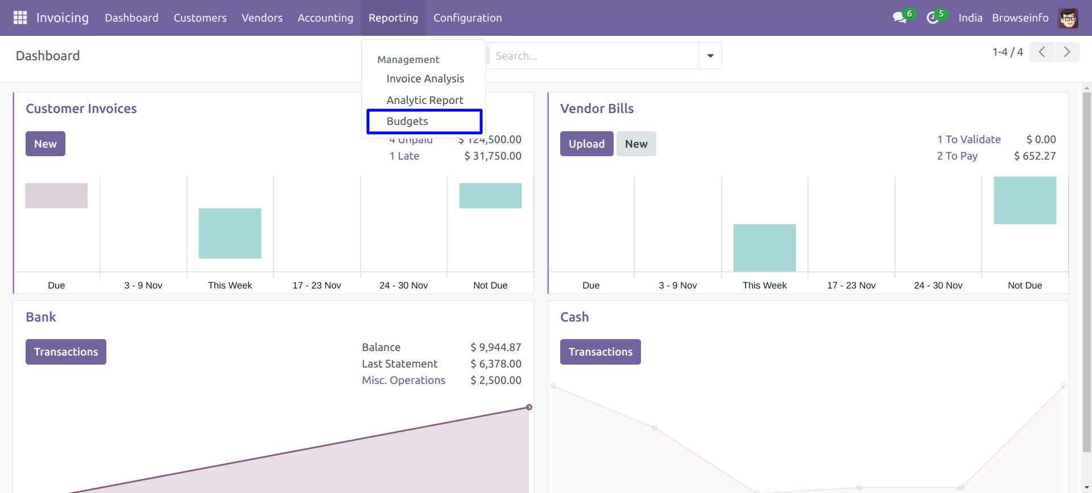Choose Invoice Analysis in the dropdown
The height and width of the screenshot is (493, 1092).
425,79
